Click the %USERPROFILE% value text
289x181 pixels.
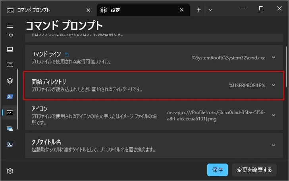247,85
